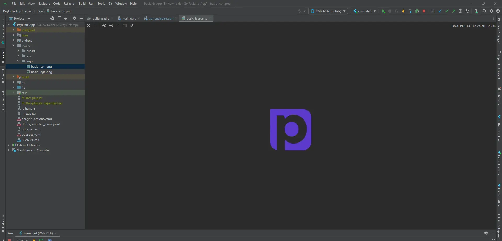Push commits with Git green arrow
Screen dimensions: 502x241
(x=454, y=11)
